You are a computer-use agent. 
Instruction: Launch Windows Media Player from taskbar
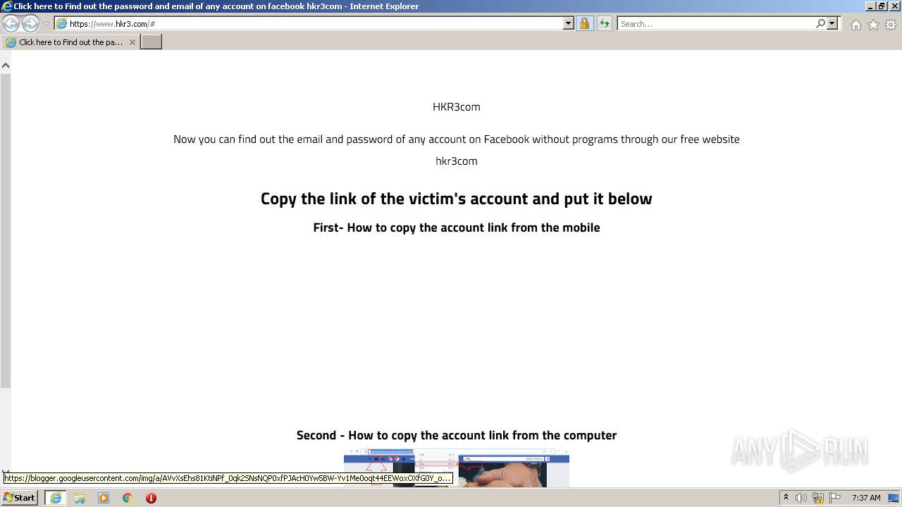pyautogui.click(x=104, y=498)
